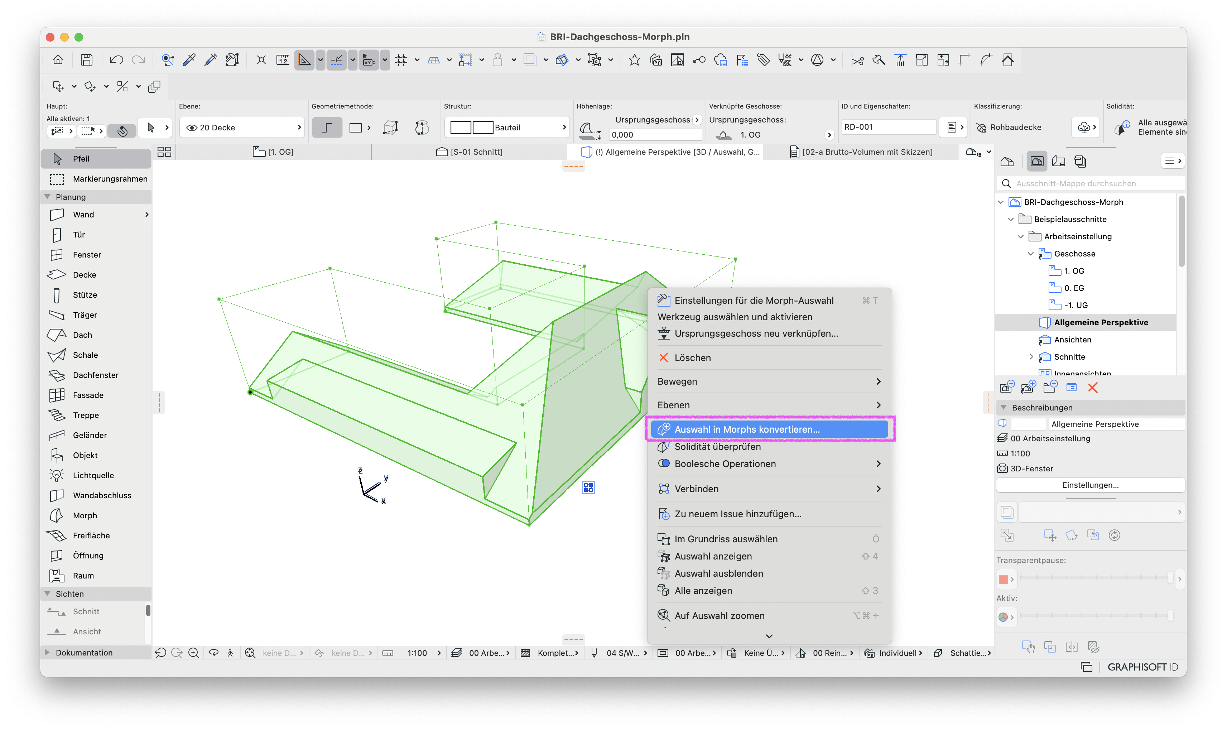
Task: Open the Bauteil structure dropdown
Action: coord(507,128)
